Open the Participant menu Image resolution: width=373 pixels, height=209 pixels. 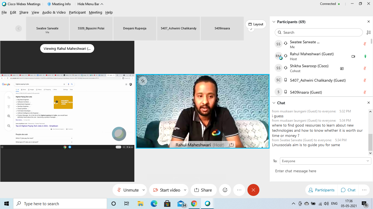pyautogui.click(x=77, y=12)
